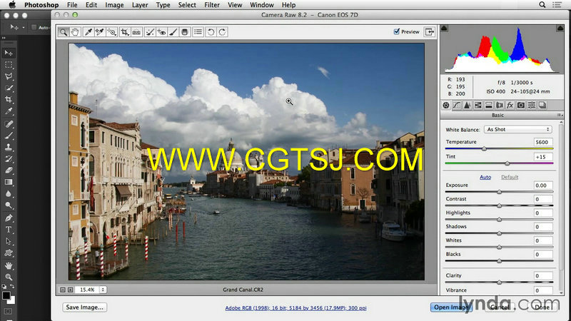Click the Auto link

(x=485, y=177)
